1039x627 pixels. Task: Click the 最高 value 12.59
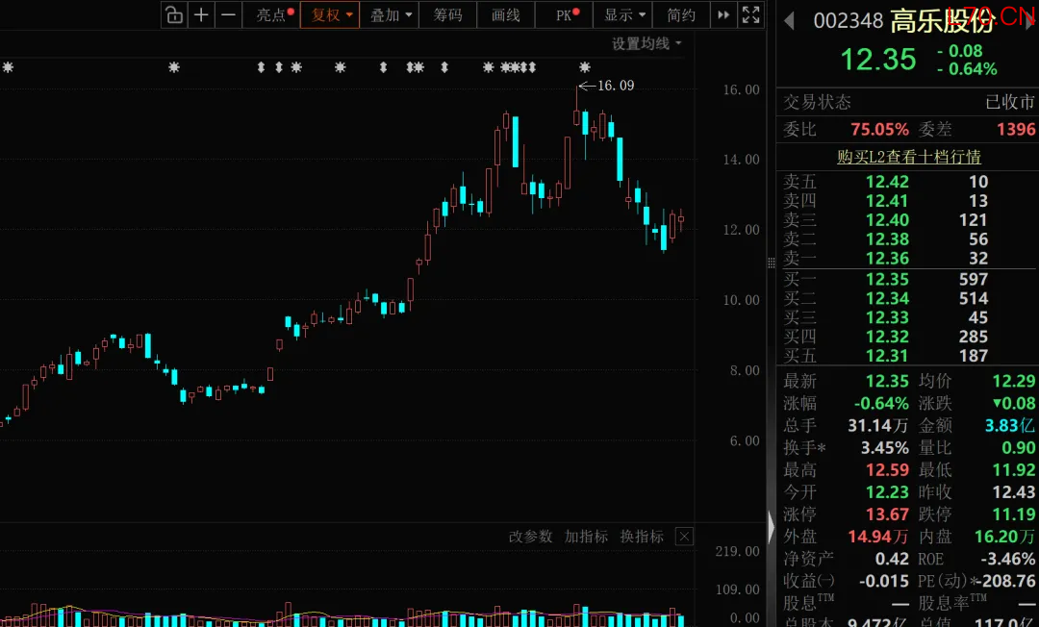(887, 470)
